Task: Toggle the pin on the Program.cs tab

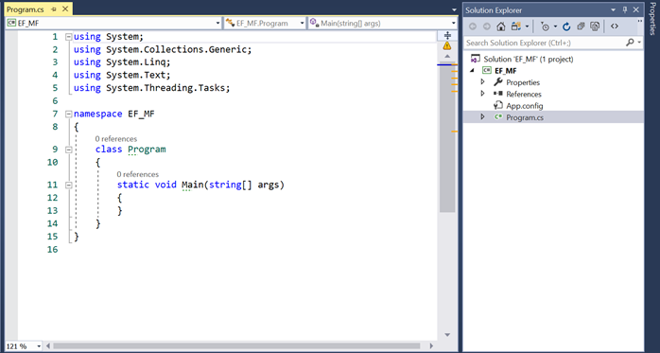Action: click(54, 9)
